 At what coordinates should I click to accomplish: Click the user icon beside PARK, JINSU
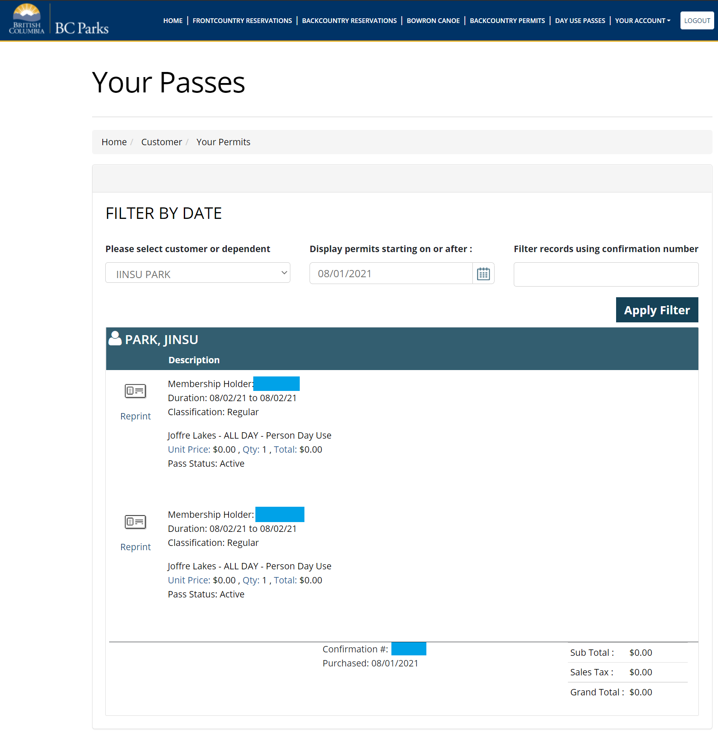coord(115,339)
